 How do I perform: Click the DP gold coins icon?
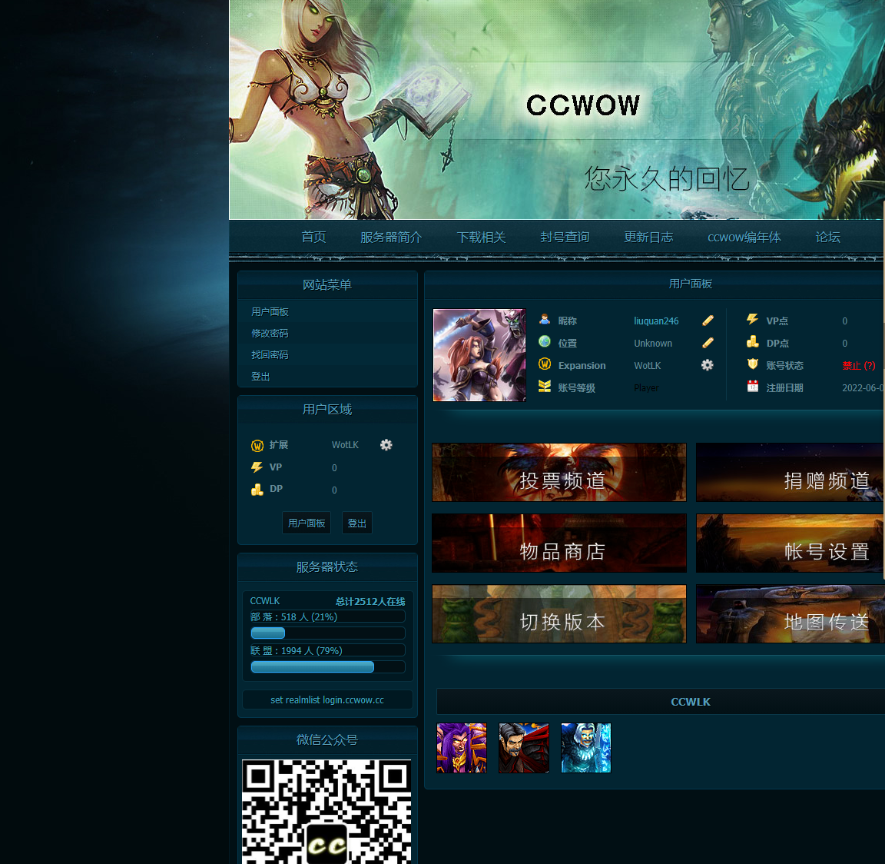coord(751,343)
